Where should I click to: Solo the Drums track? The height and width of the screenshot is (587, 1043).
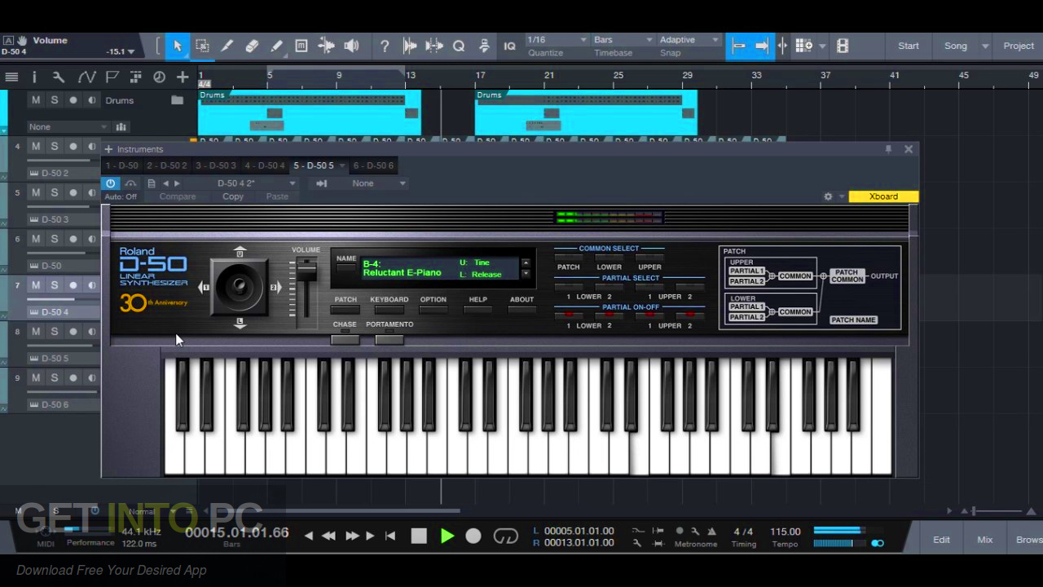click(55, 100)
